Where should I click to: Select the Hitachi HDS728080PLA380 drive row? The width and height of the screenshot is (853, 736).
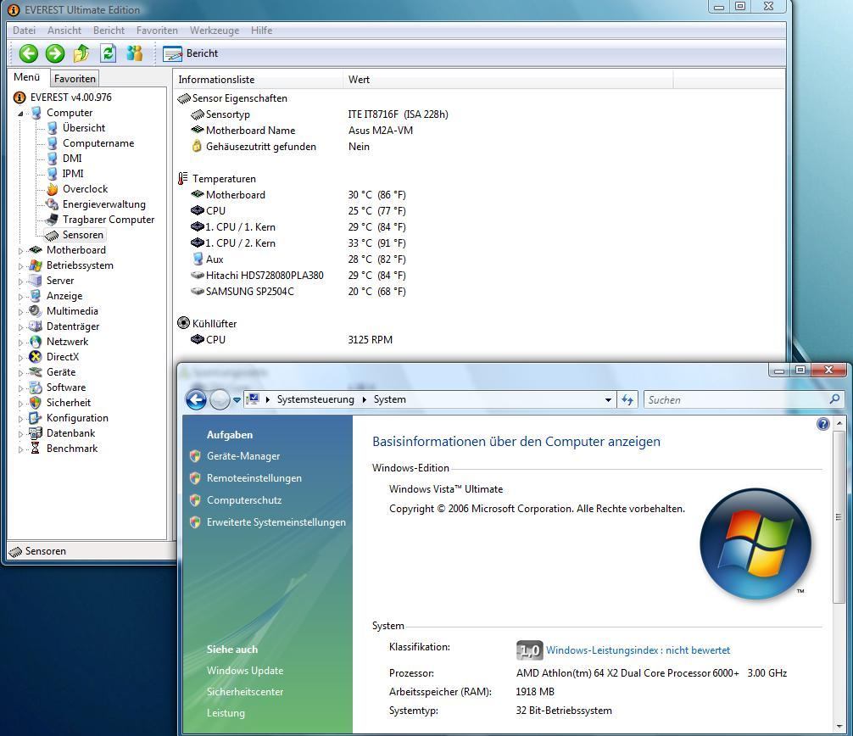(x=298, y=276)
